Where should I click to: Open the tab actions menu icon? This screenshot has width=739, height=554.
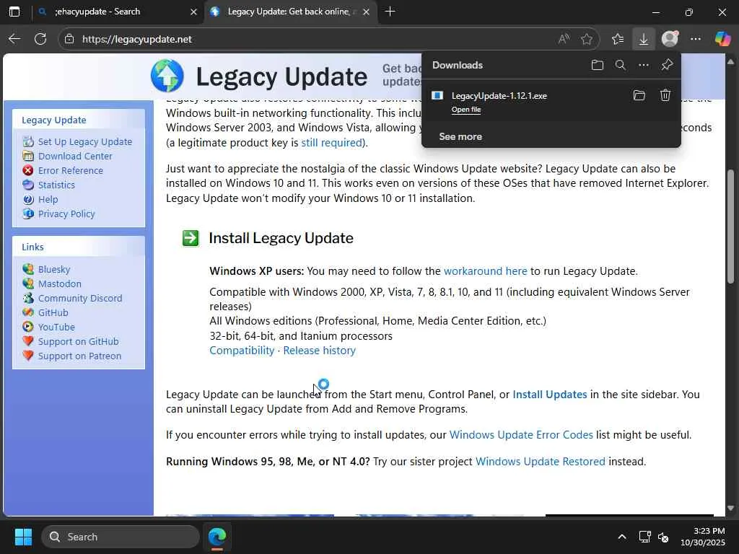coord(14,12)
